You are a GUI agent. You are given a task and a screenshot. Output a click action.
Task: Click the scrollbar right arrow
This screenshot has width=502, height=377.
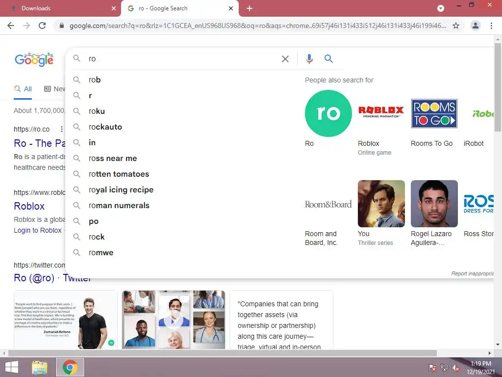pos(490,353)
